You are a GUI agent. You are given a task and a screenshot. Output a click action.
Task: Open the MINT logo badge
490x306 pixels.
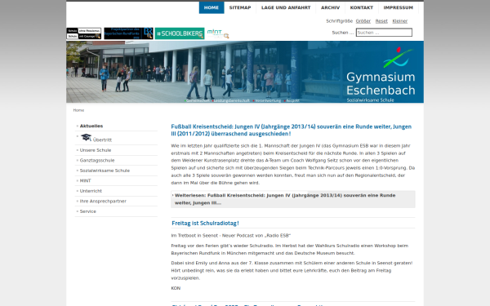[218, 33]
